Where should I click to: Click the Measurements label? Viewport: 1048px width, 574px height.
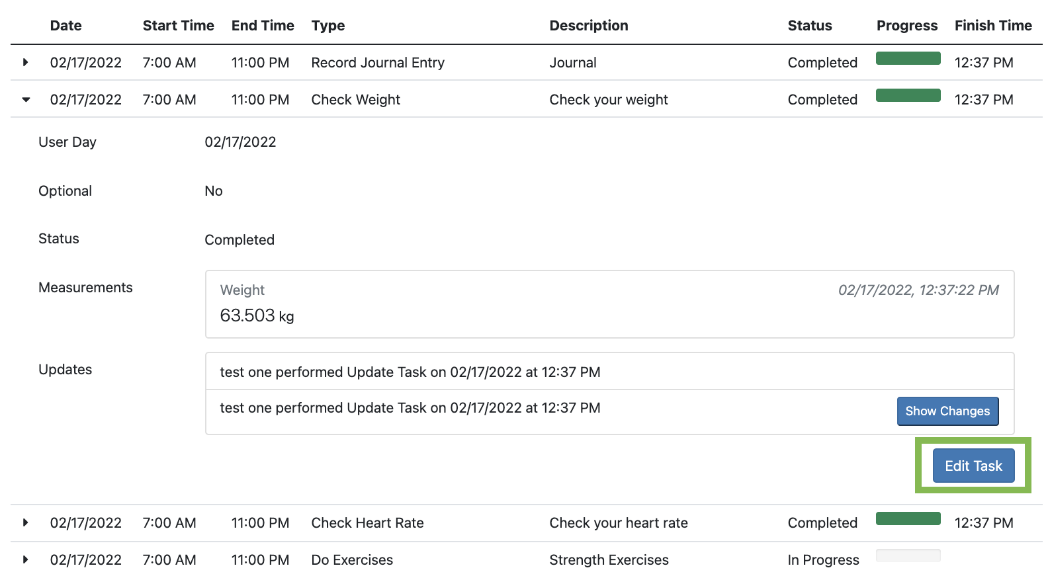(85, 288)
